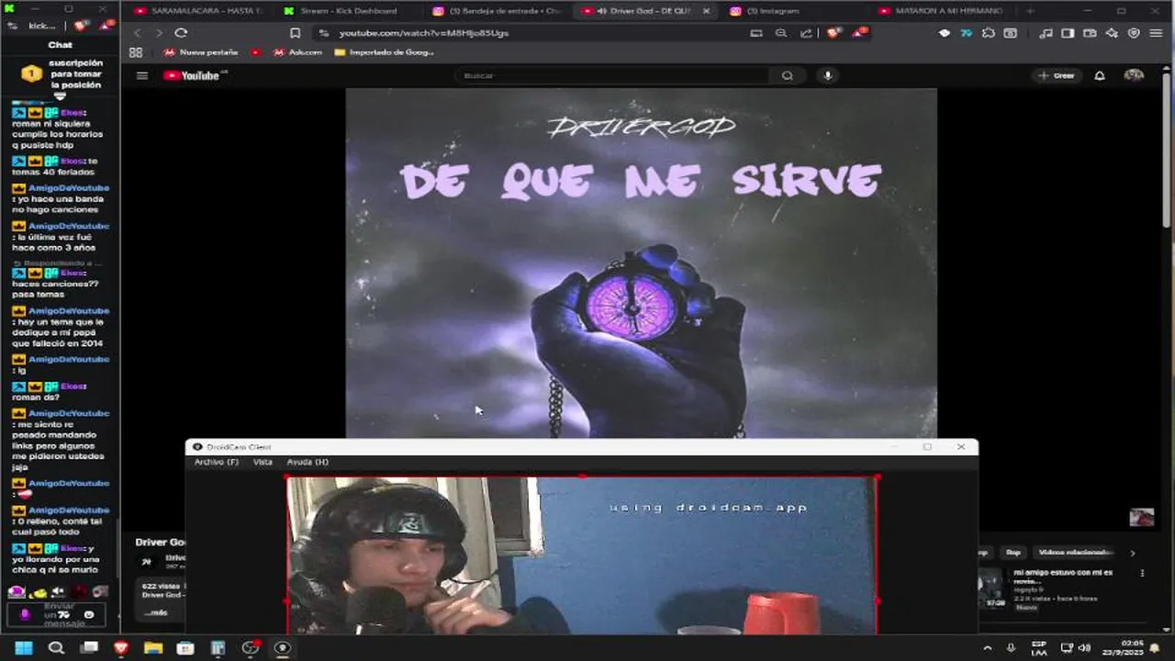Switch to the Instagram tab
The height and width of the screenshot is (661, 1175).
point(794,11)
